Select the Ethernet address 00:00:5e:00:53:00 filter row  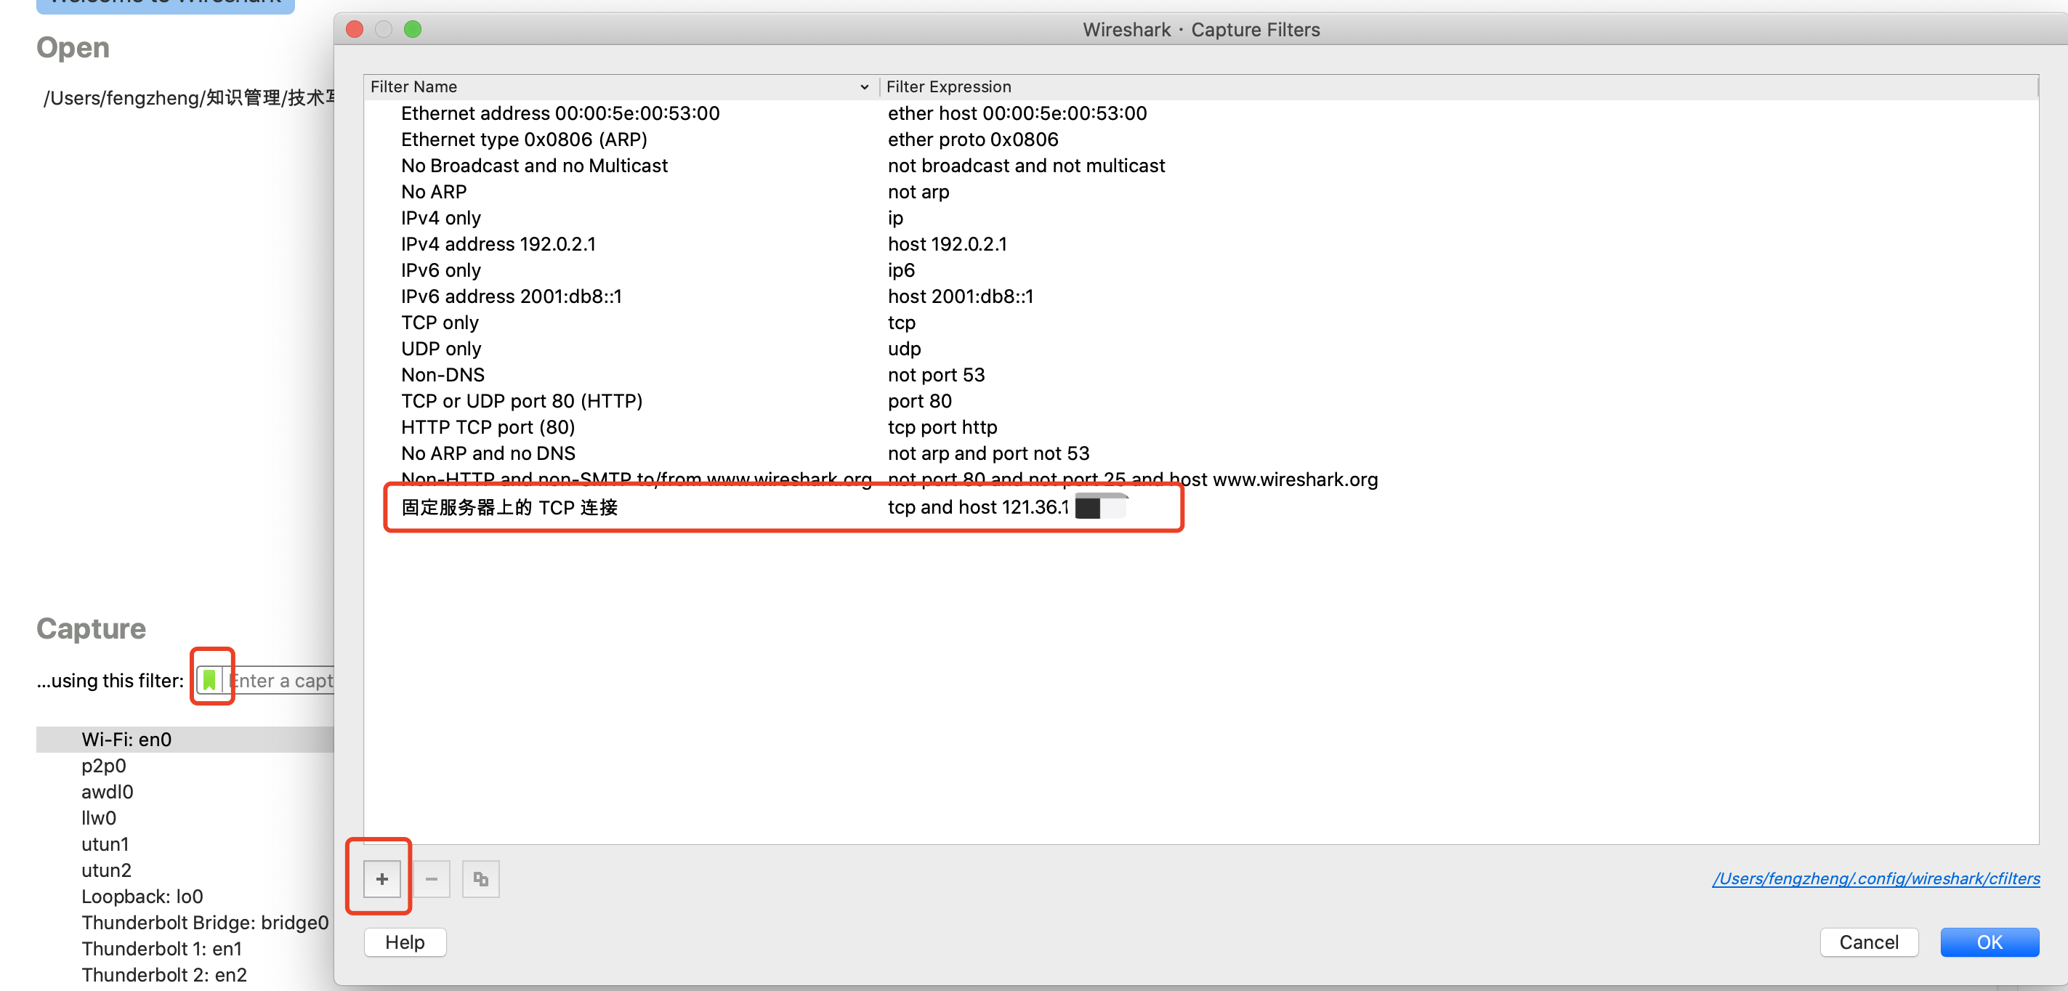(560, 113)
